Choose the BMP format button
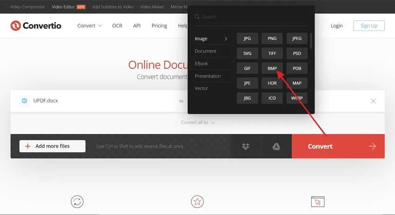 (272, 68)
